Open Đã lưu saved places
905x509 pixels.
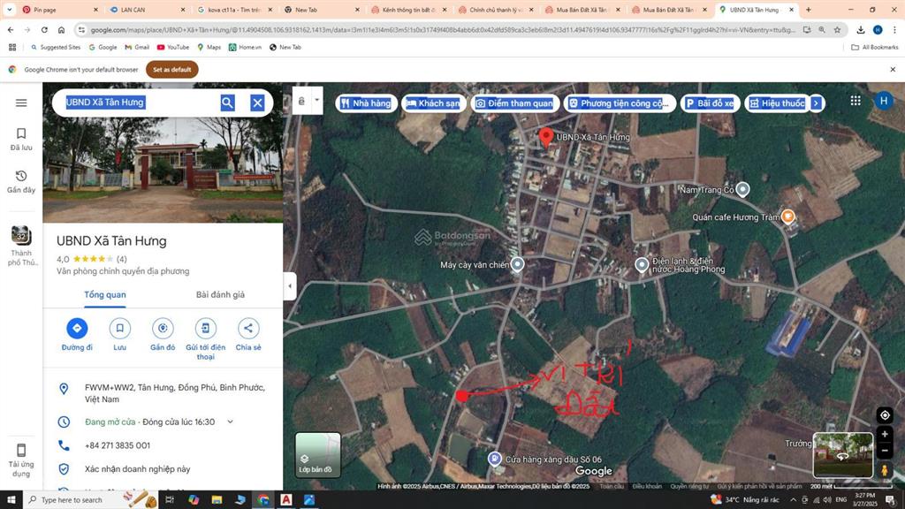[x=21, y=139]
